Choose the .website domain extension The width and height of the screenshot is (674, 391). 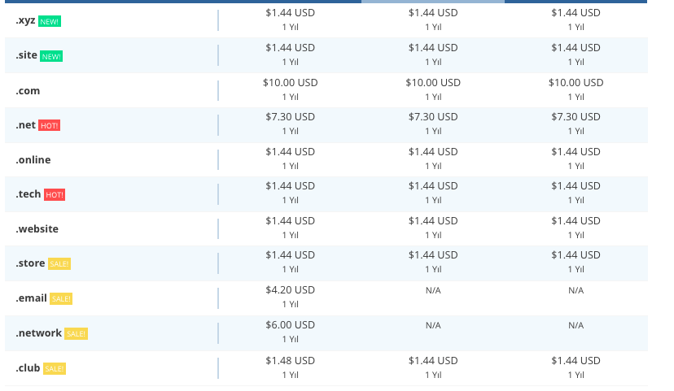pos(37,229)
